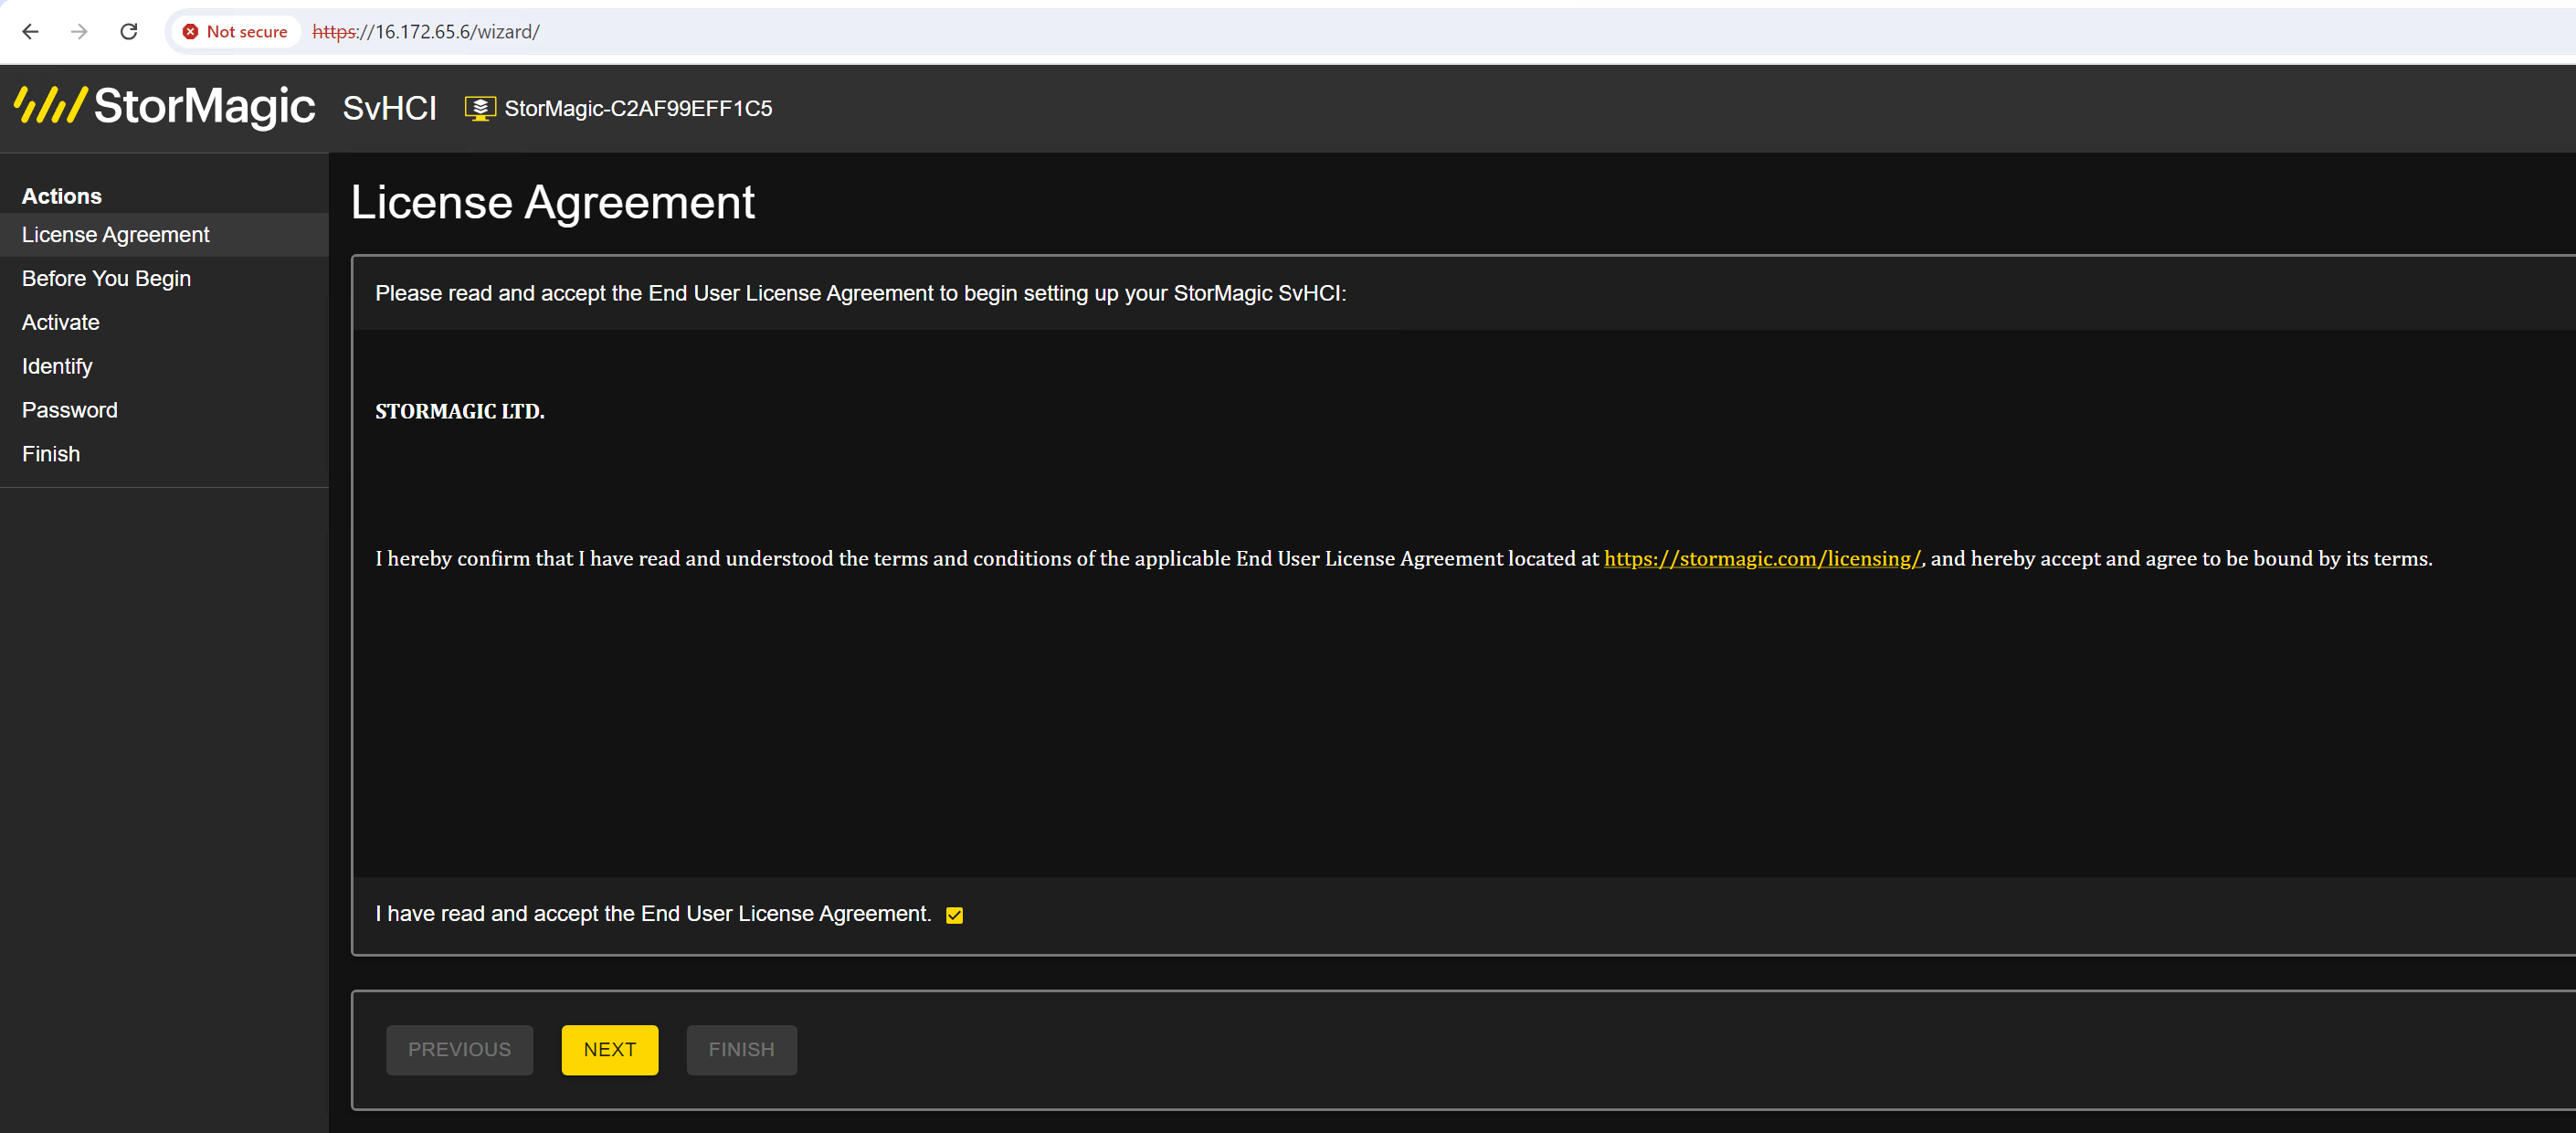Click the 'Please read and accept' instruction text

click(860, 293)
